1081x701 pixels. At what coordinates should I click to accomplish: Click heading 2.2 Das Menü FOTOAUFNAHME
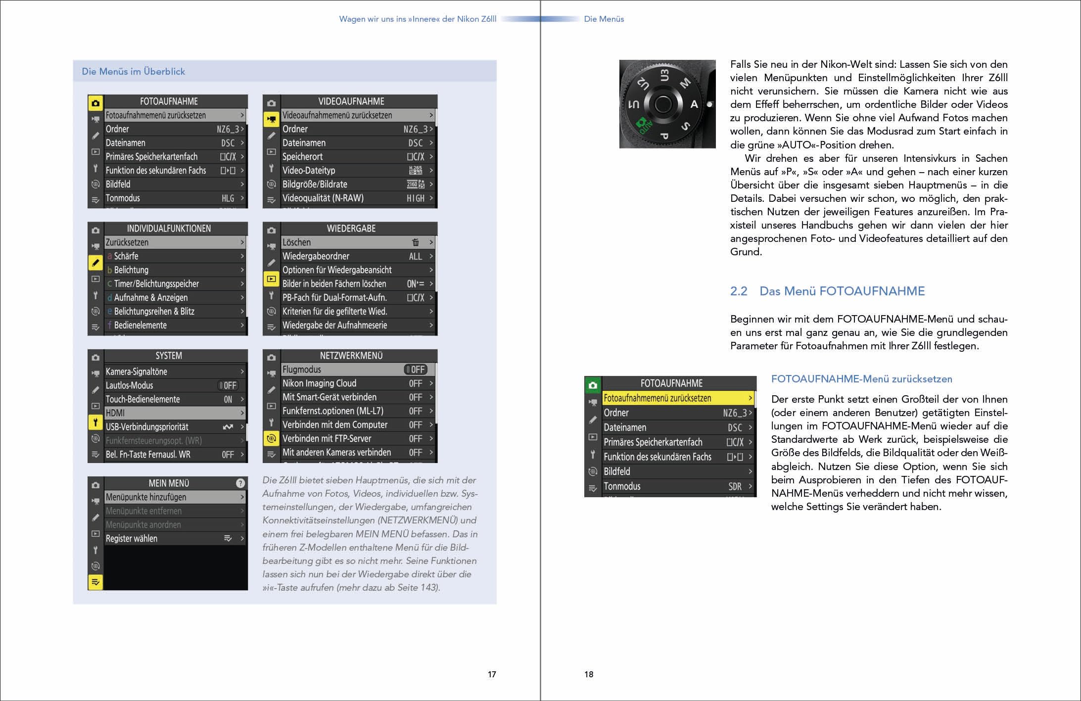pyautogui.click(x=827, y=291)
